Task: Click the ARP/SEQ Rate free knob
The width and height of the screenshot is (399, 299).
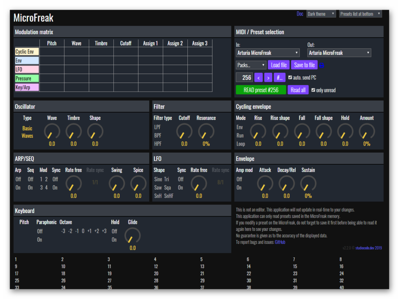Action: [x=74, y=184]
